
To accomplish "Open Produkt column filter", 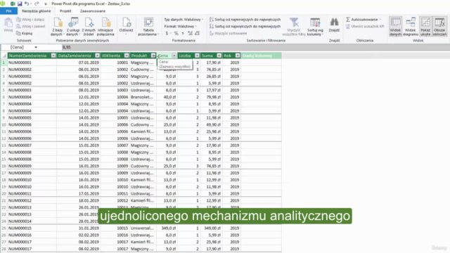I will [x=153, y=56].
